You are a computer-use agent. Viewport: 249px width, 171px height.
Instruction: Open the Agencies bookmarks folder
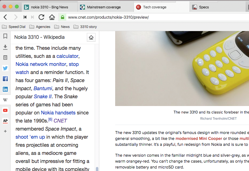point(40,27)
